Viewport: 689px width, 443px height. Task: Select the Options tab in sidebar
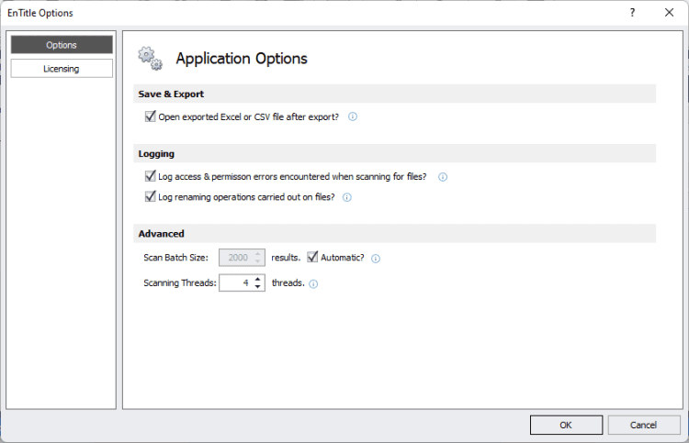coord(62,45)
